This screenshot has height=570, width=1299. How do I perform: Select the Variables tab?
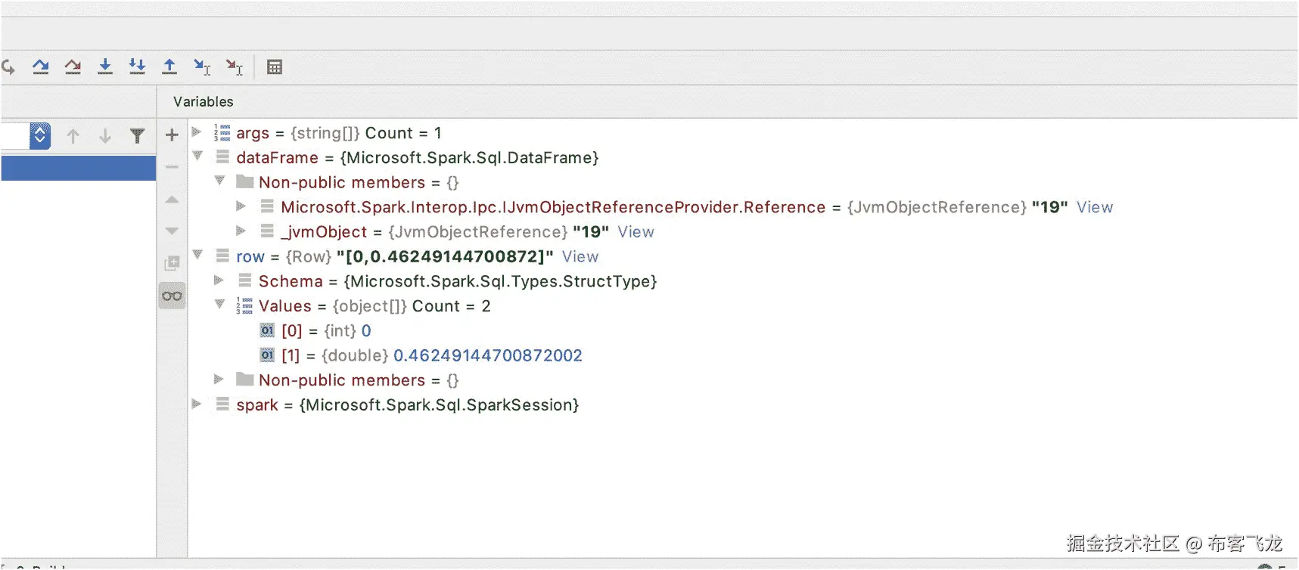point(203,101)
